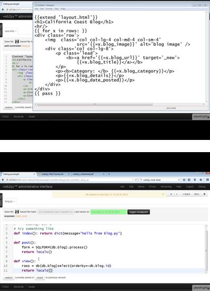This screenshot has width=210, height=291.
Task: Close the 'Editing pluralsight' tab beside web2py Web Framework
Action: click(34, 174)
